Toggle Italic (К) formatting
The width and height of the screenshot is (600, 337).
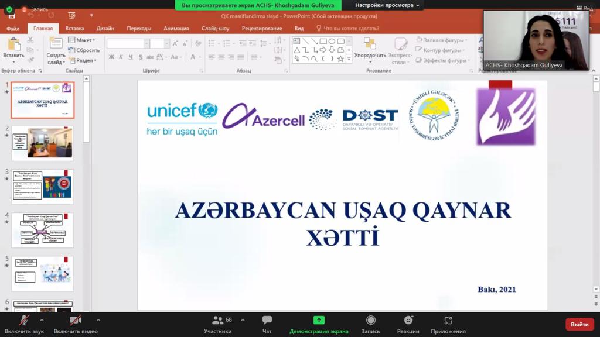121,57
